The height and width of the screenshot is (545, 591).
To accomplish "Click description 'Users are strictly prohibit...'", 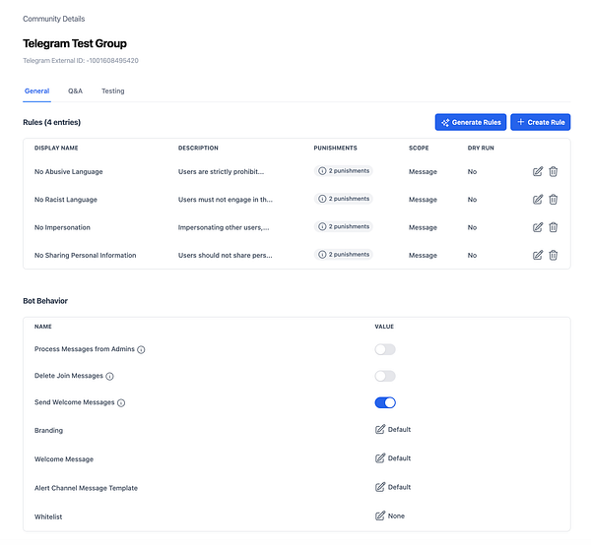I will (x=222, y=171).
